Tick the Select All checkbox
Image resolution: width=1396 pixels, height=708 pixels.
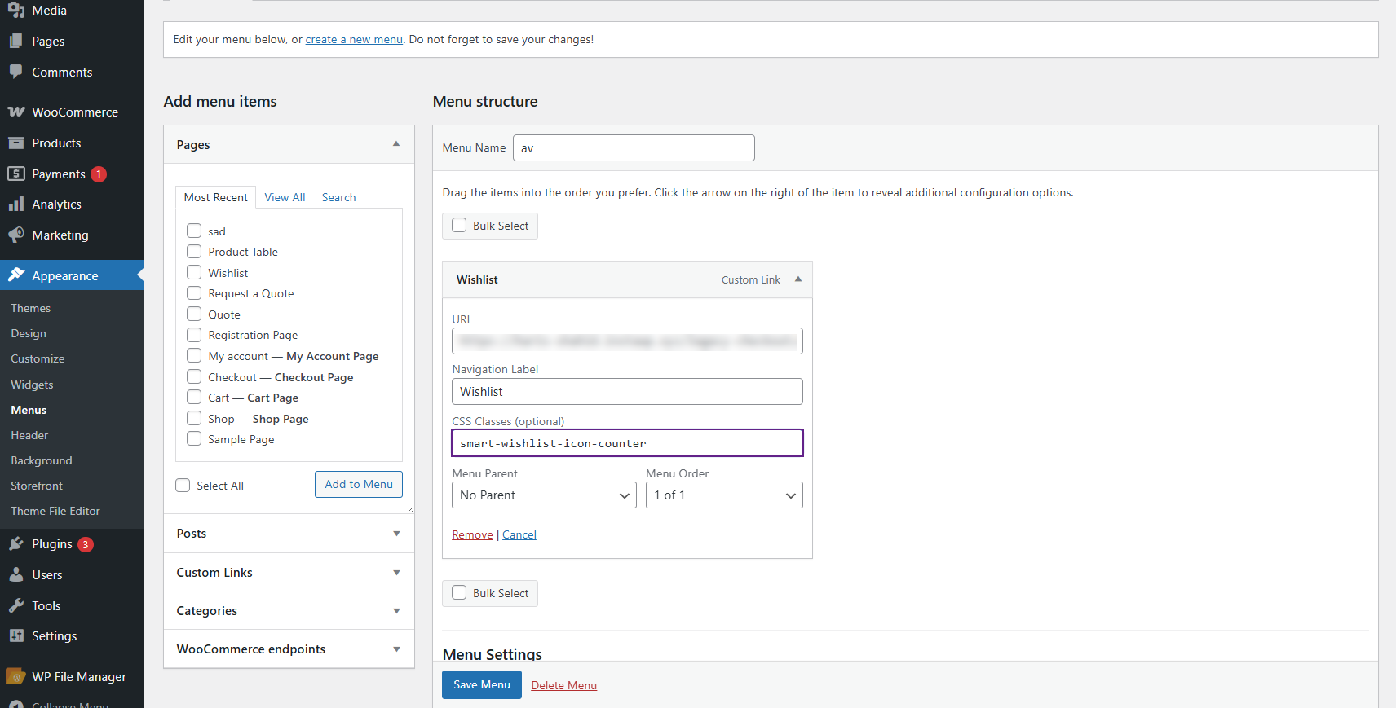coord(183,486)
